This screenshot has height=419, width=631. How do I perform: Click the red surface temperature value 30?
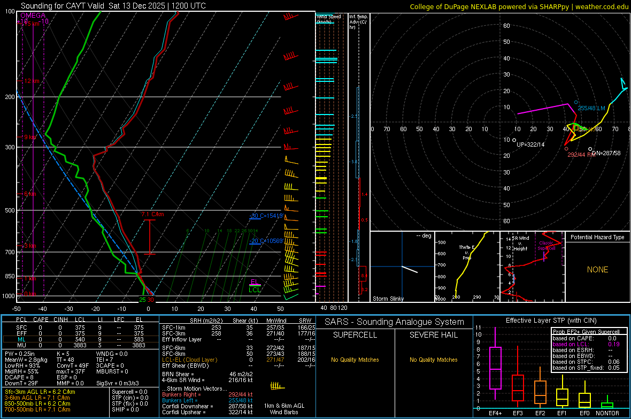(150, 300)
